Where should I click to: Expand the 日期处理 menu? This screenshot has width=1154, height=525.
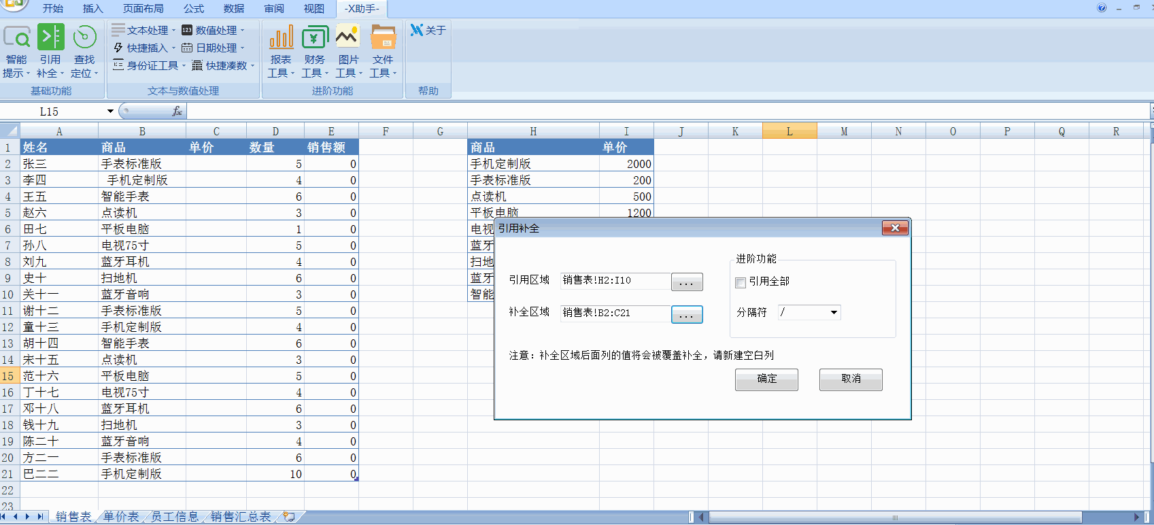213,48
